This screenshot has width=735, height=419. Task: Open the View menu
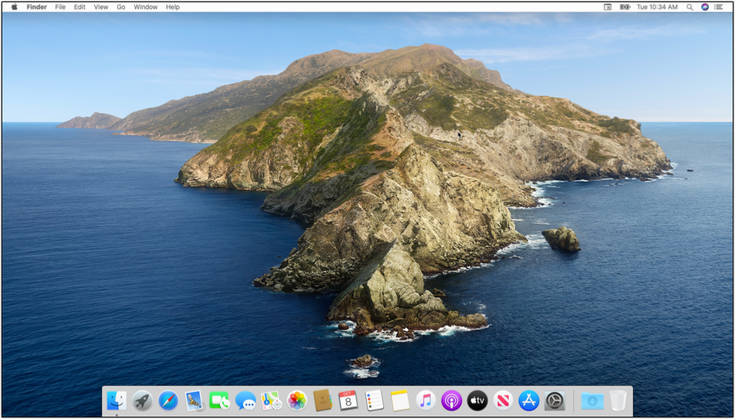(100, 7)
